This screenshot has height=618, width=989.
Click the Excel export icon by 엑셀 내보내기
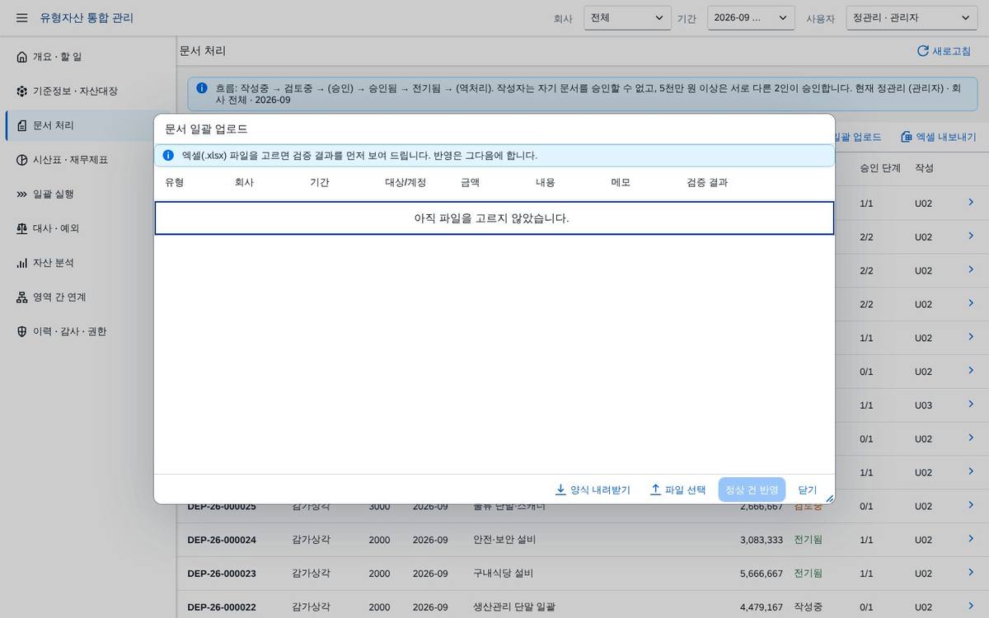point(906,137)
